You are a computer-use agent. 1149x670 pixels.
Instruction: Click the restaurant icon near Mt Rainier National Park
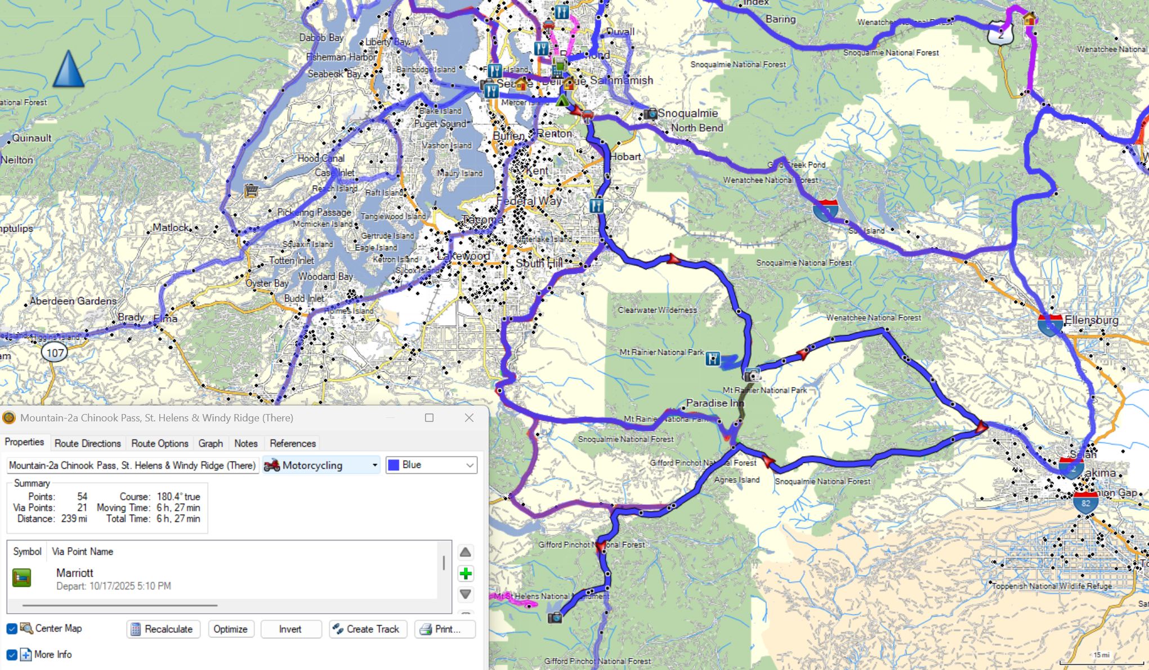(x=713, y=358)
